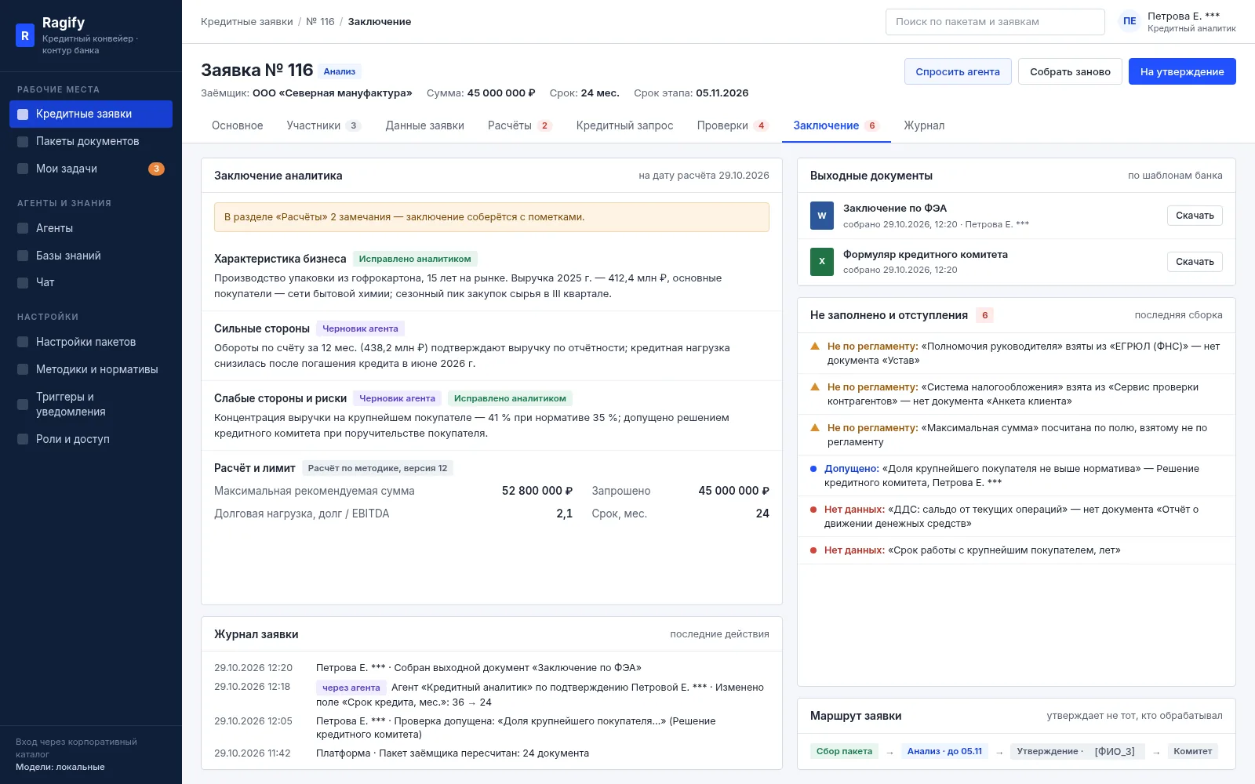
Task: Go to the Журнал tab
Action: pyautogui.click(x=924, y=125)
